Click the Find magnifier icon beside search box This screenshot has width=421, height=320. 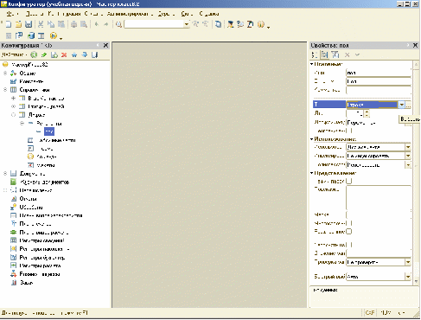coord(118,24)
